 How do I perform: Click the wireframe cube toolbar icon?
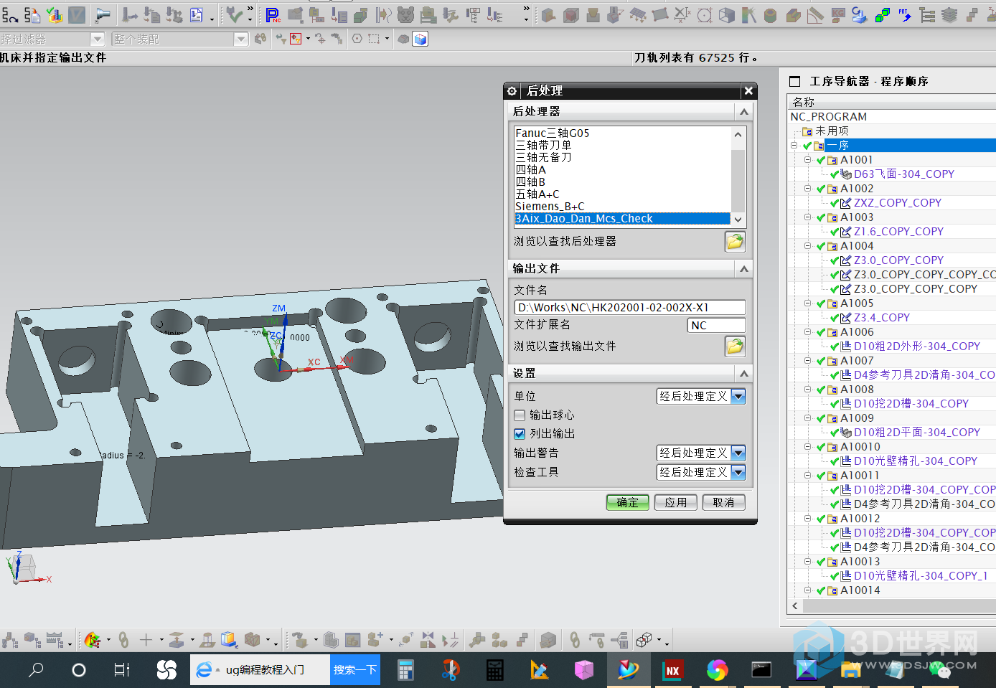click(727, 14)
